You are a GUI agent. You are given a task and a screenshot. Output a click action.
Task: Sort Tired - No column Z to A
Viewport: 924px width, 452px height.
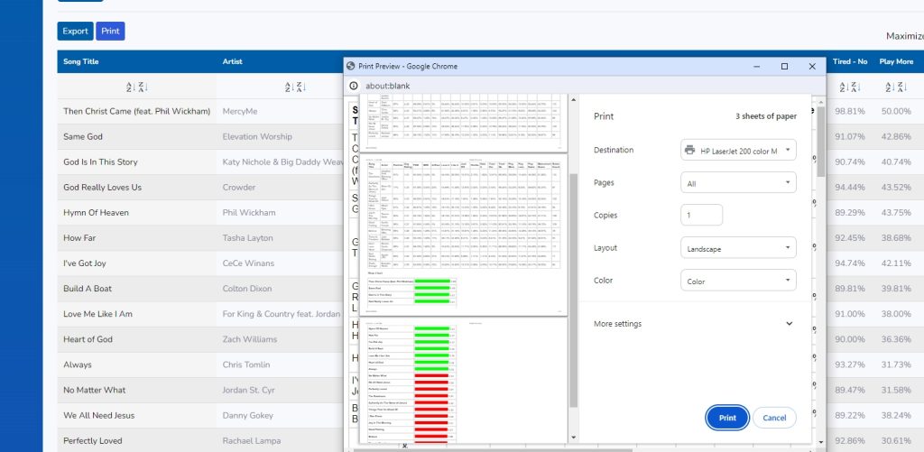[x=855, y=88]
